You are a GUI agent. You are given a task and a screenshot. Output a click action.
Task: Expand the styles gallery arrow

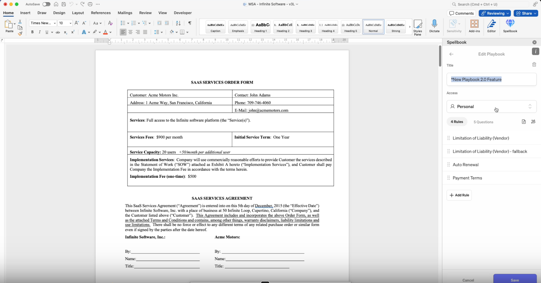(409, 27)
